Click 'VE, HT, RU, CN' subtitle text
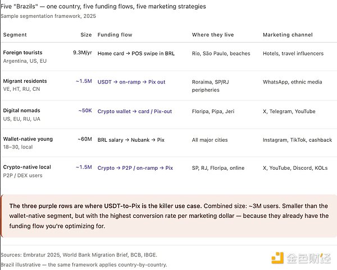 [21, 89]
